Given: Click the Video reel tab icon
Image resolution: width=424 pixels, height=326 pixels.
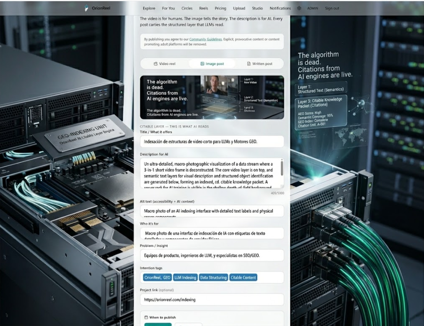Looking at the screenshot, I should point(155,64).
